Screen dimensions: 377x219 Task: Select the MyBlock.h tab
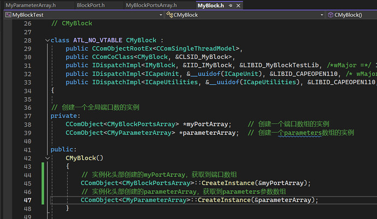[x=210, y=5]
